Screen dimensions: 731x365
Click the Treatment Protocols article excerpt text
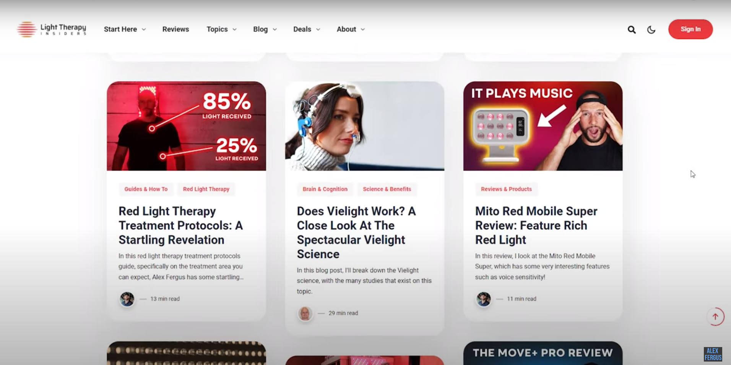click(x=181, y=266)
